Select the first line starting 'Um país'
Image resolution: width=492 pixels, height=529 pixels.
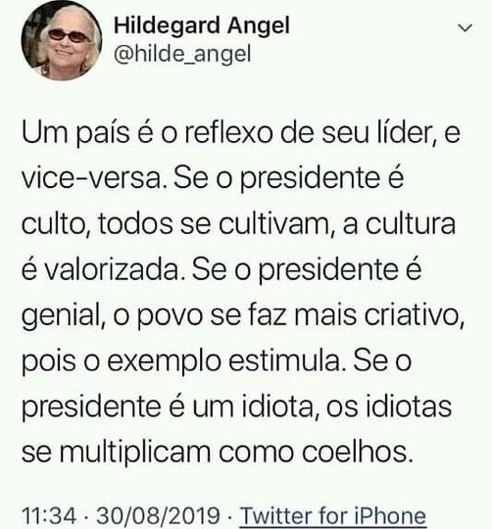coord(241,132)
